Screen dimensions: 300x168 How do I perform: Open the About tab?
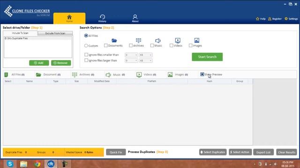135,18
